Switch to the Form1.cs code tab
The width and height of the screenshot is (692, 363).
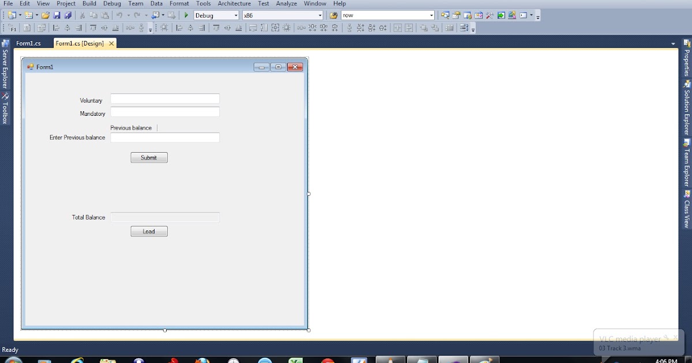(28, 43)
